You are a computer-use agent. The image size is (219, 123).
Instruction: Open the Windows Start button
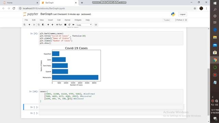(215, 3)
